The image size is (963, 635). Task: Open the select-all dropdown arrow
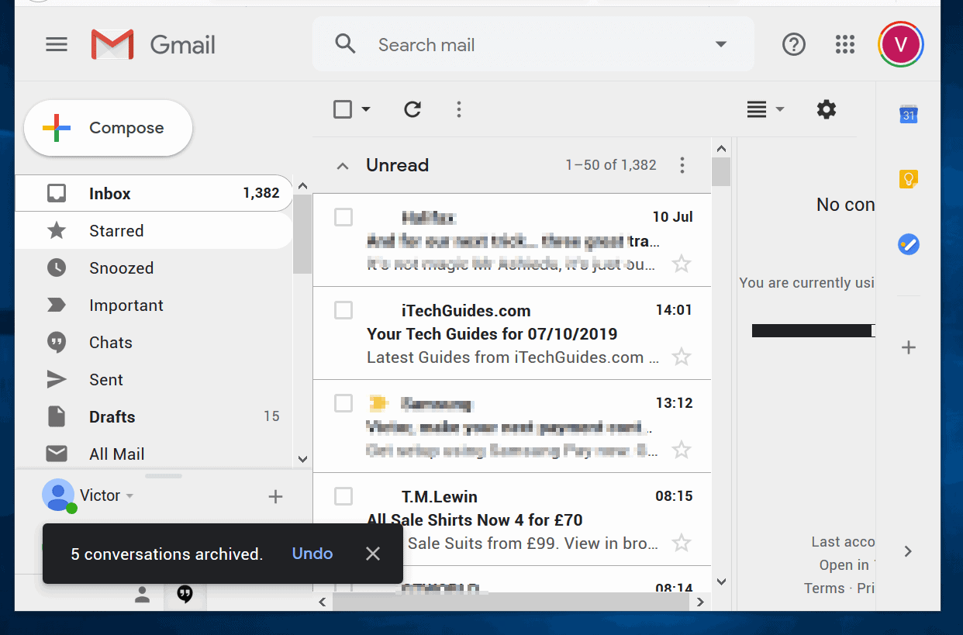[364, 109]
